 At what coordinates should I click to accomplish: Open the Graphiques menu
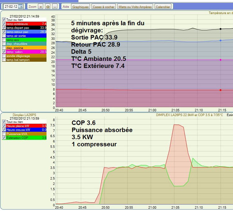(x=80, y=7)
